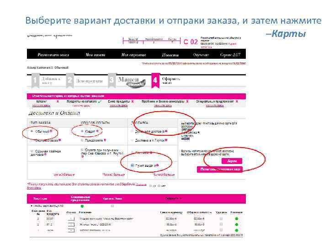The height and width of the screenshot is (246, 329).
Task: Click Нажмите здесь link under Каталог
Action: 41,105
